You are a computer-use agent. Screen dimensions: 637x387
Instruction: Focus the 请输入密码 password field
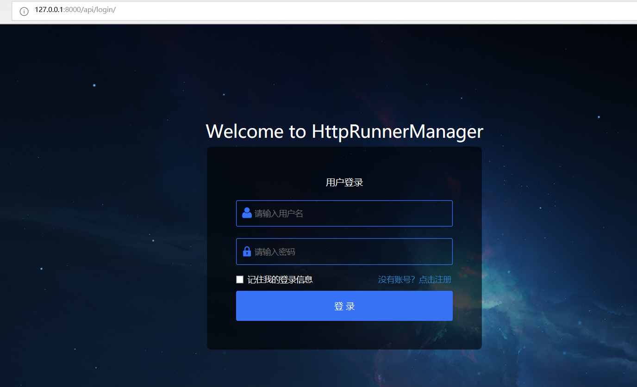pos(344,252)
